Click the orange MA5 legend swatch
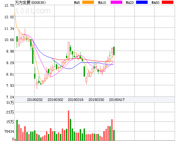The height and width of the screenshot is (141, 193). [88, 2]
